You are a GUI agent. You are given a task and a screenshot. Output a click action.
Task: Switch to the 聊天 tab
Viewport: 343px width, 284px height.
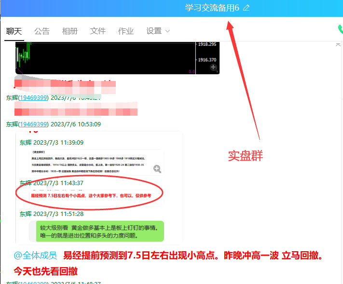click(14, 31)
